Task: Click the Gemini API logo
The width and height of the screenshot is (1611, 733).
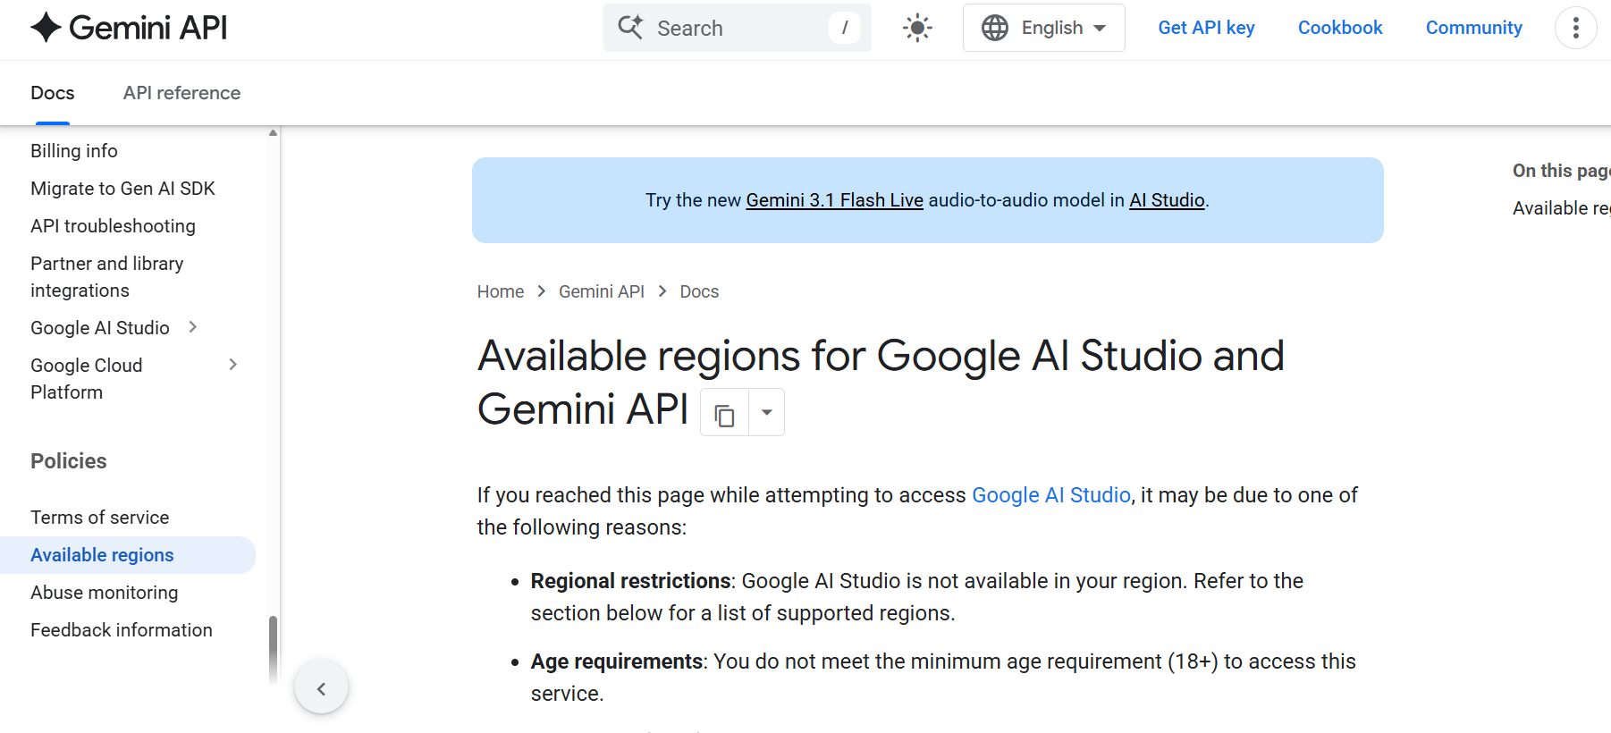Action: (x=129, y=28)
